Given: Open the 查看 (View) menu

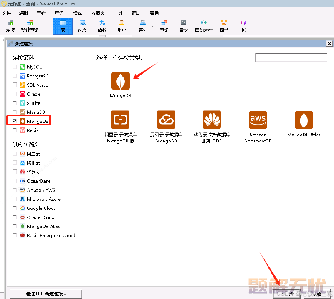Looking at the screenshot, I should pyautogui.click(x=41, y=13).
